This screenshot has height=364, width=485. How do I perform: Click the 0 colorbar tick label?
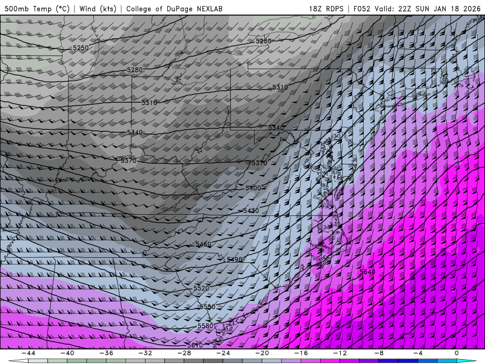point(457,353)
